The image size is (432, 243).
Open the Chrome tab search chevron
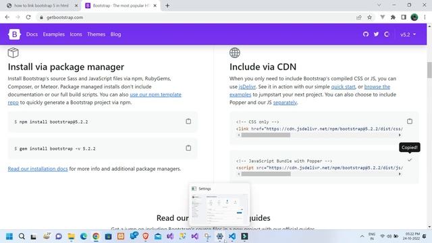pyautogui.click(x=379, y=5)
